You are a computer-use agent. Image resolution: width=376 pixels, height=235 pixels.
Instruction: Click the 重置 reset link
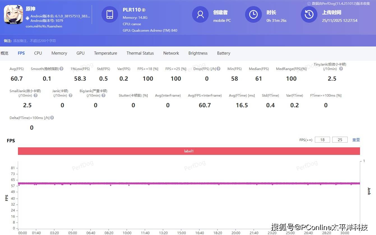356,139
